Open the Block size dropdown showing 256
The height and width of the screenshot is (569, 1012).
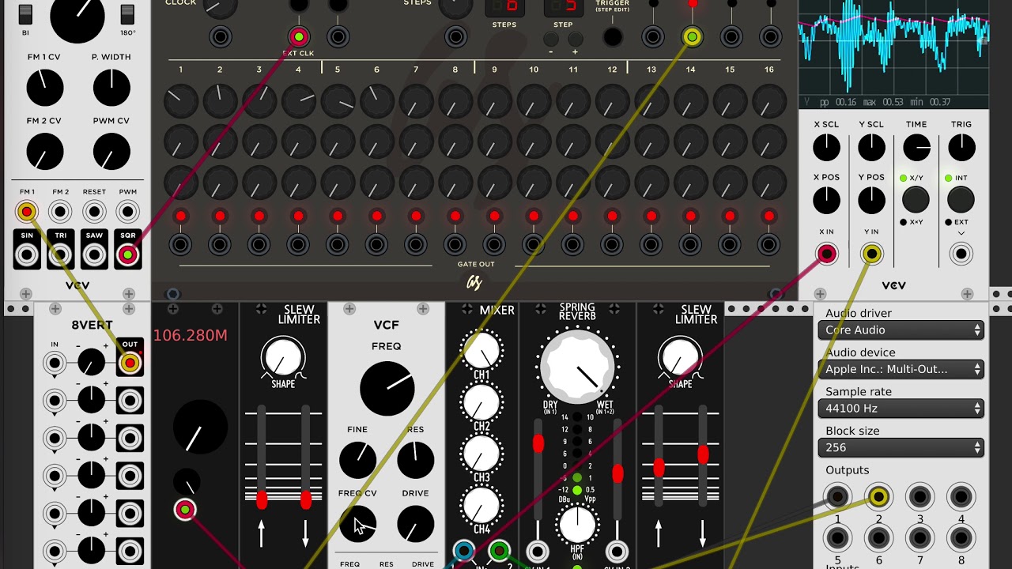click(901, 447)
